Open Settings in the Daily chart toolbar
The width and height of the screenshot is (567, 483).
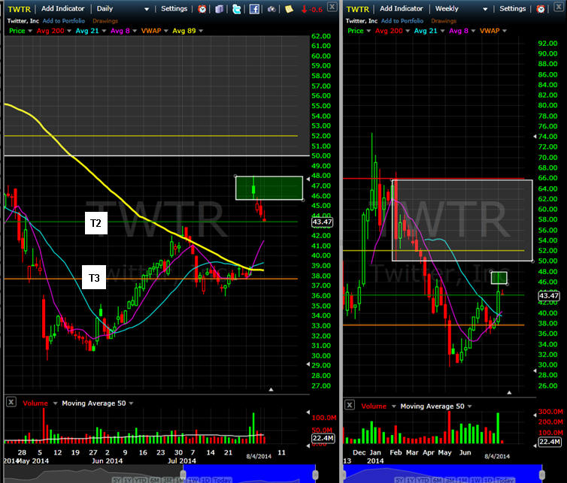[x=174, y=9]
